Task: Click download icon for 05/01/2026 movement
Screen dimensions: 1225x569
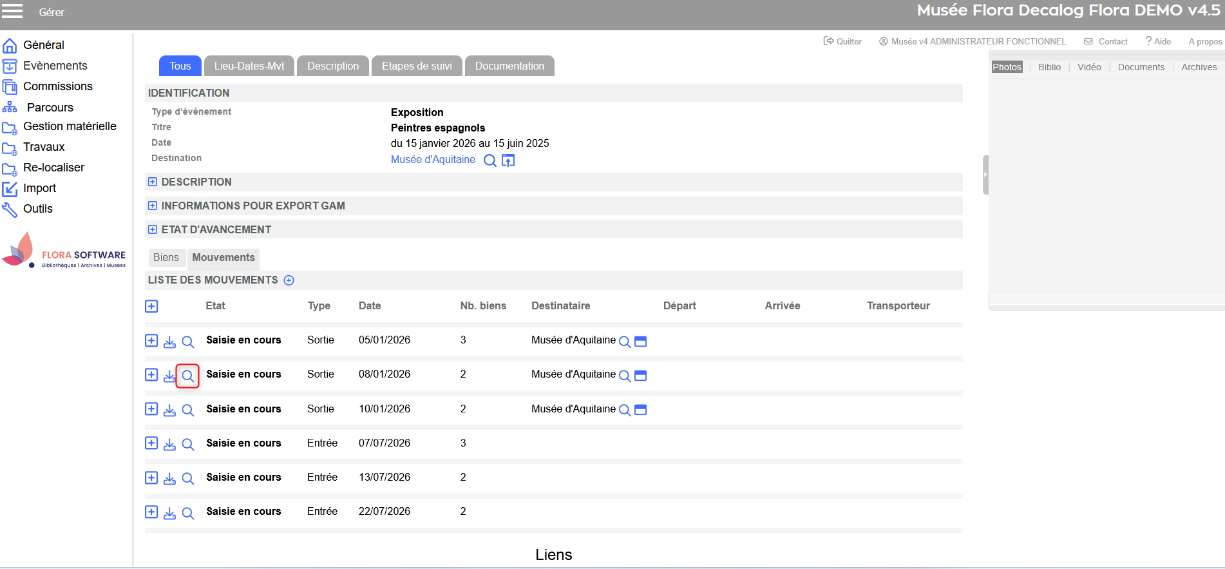Action: pos(169,342)
